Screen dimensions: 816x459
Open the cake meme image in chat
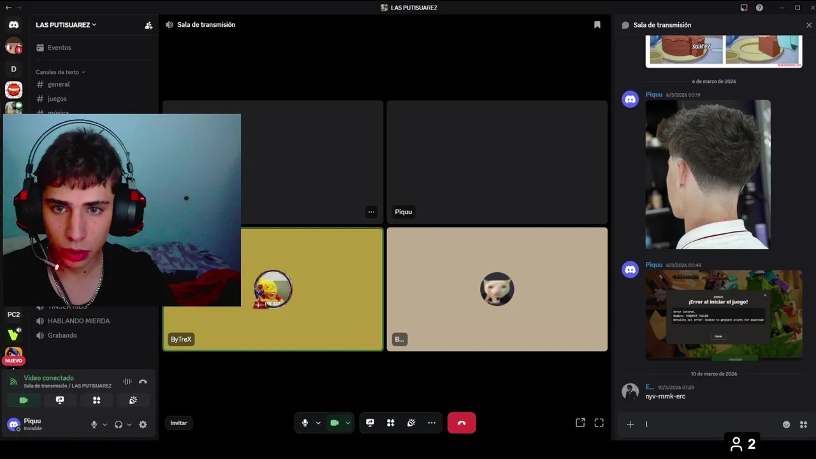(724, 52)
